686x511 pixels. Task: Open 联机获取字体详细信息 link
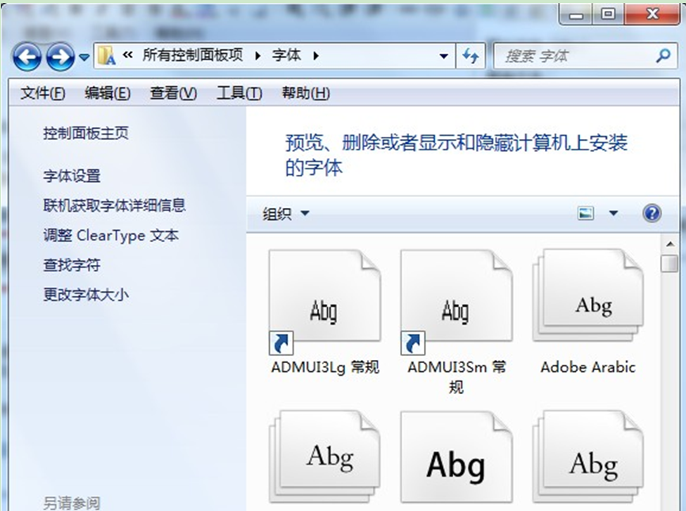[114, 205]
